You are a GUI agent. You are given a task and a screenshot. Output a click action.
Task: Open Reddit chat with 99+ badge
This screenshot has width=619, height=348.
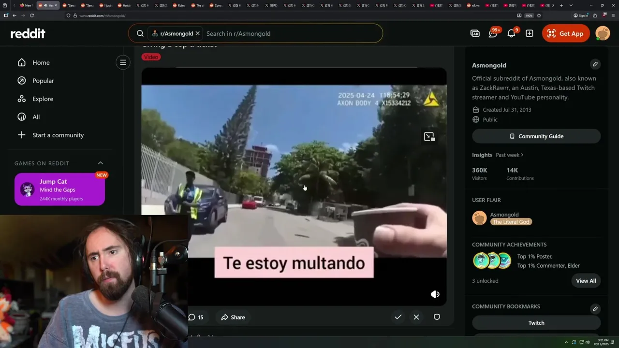[493, 33]
